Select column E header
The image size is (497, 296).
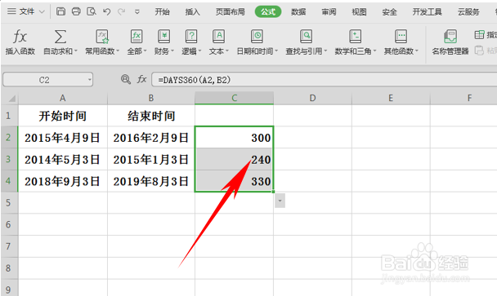click(391, 99)
